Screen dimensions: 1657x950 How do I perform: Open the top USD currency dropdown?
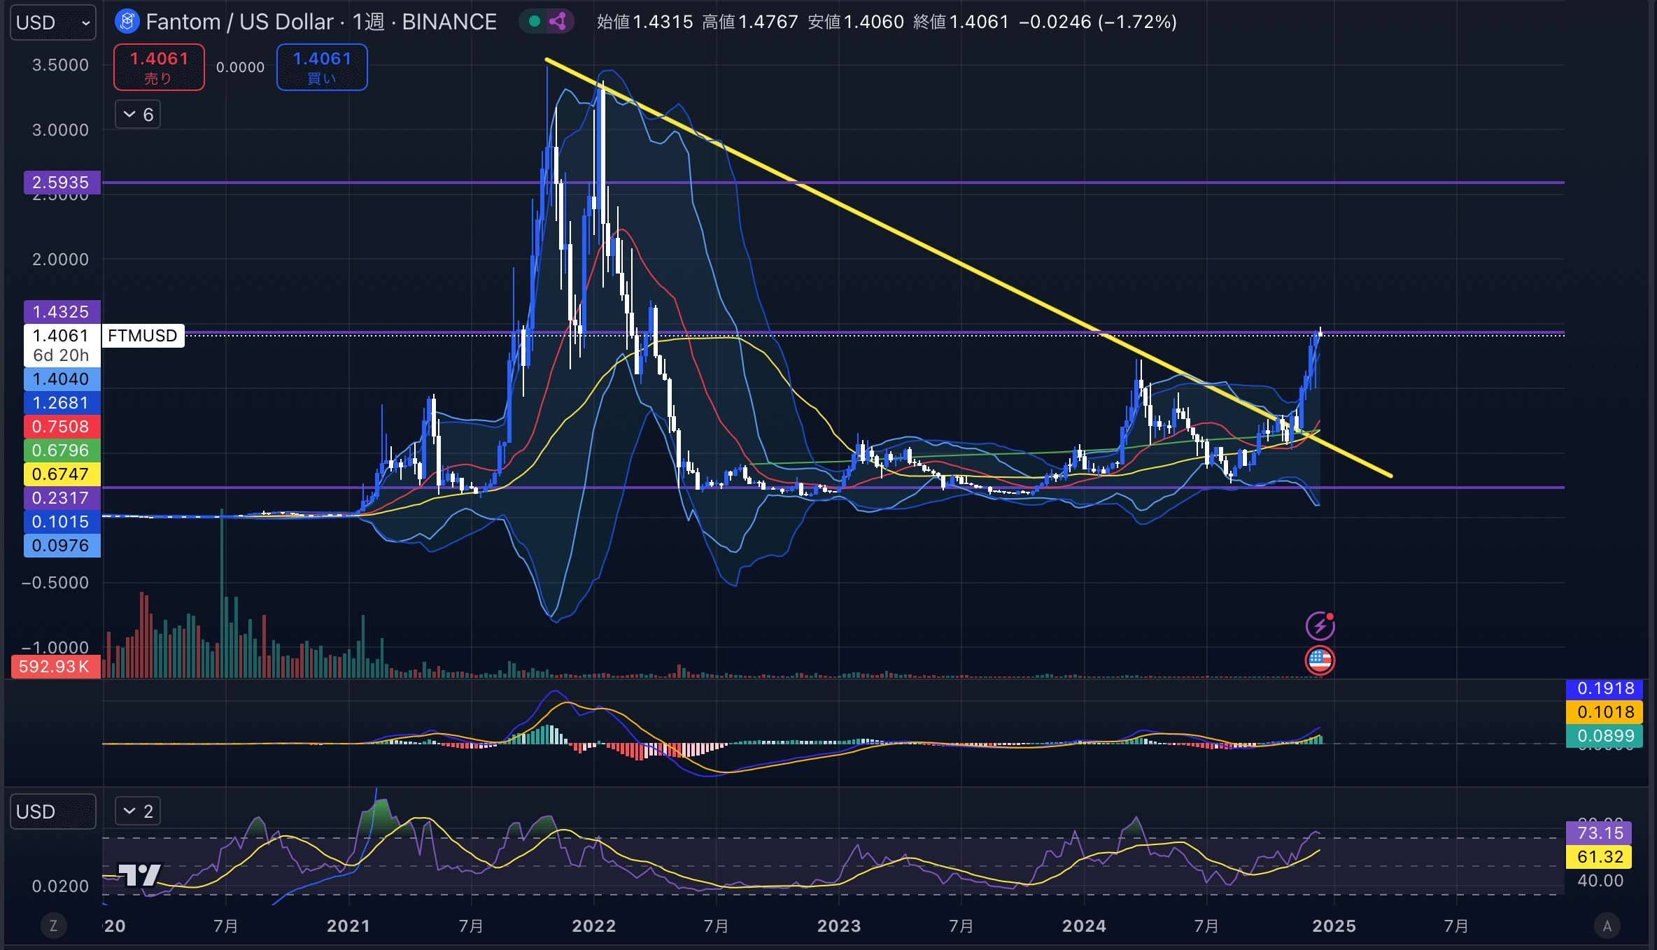(53, 22)
